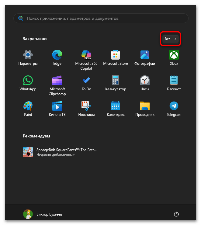
Task: Launch Paint
Action: click(28, 109)
